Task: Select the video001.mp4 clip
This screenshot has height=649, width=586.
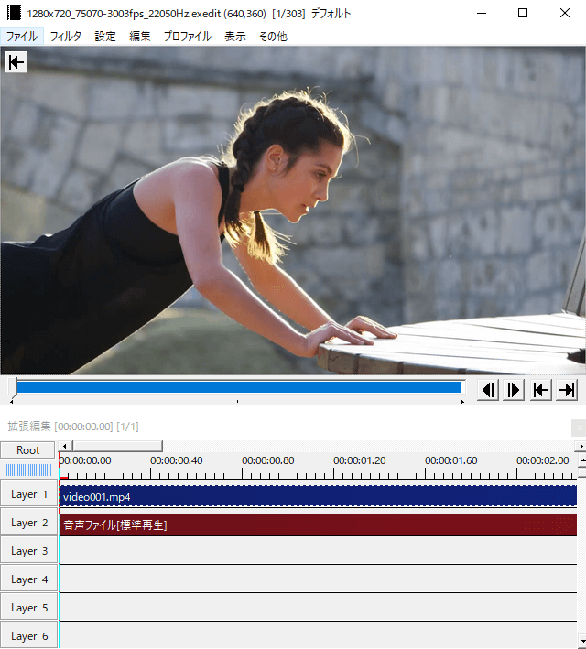Action: tap(318, 496)
